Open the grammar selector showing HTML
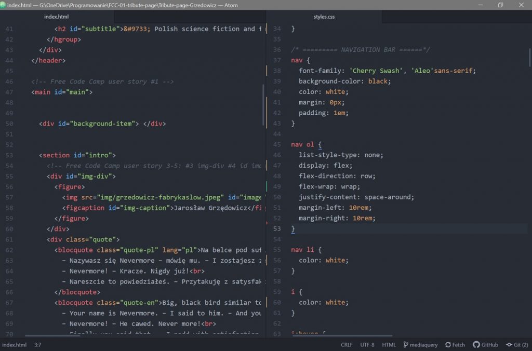The width and height of the screenshot is (532, 351). pyautogui.click(x=389, y=344)
